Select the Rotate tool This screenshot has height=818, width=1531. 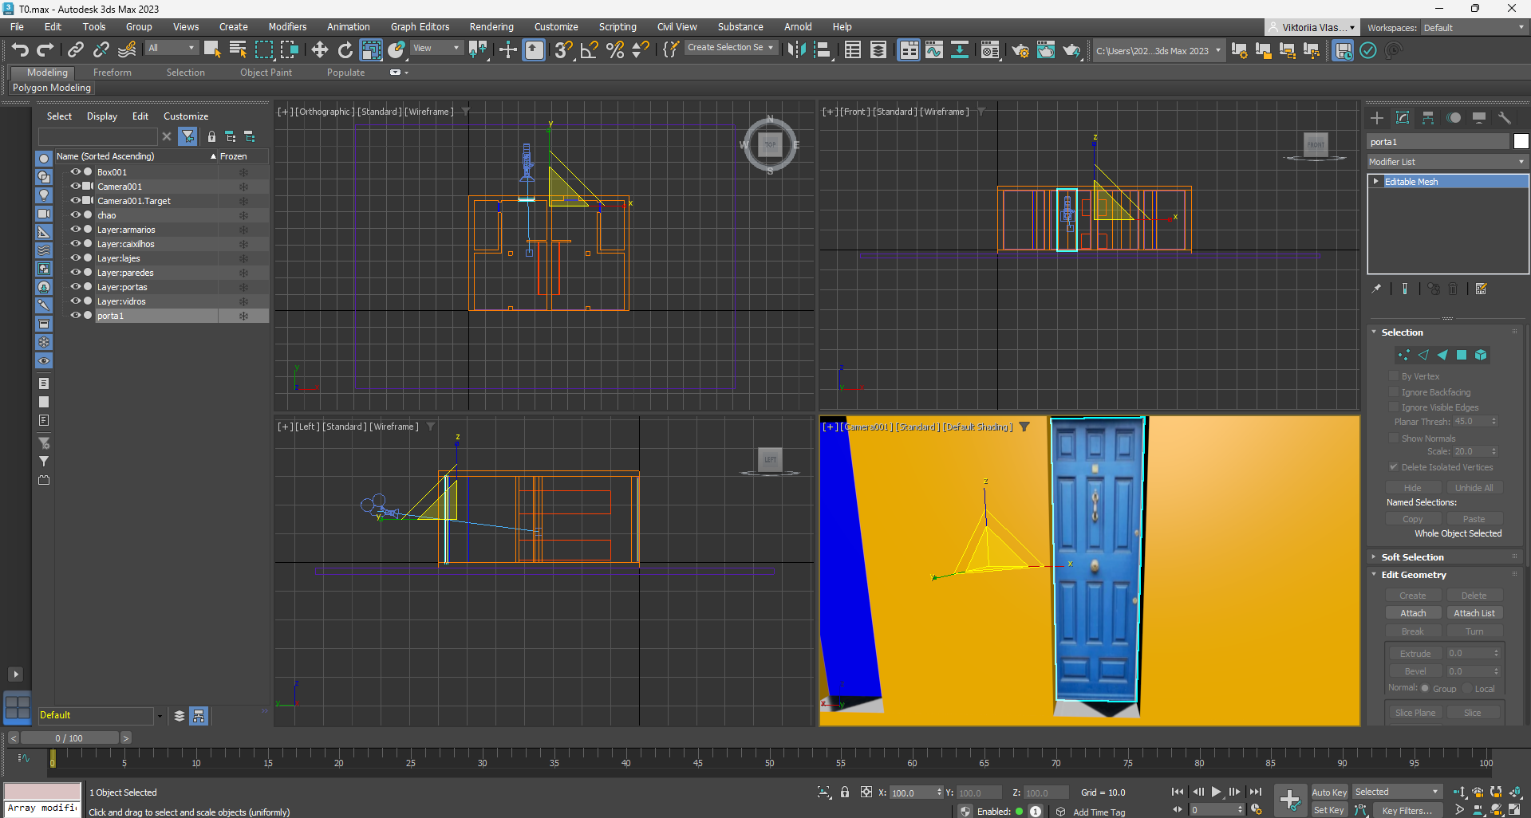[345, 50]
